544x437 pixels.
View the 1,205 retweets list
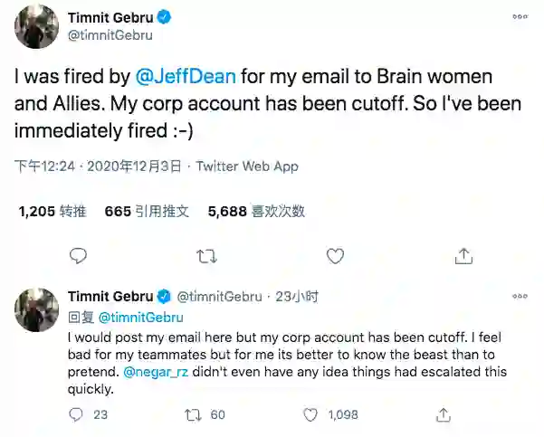tap(52, 211)
